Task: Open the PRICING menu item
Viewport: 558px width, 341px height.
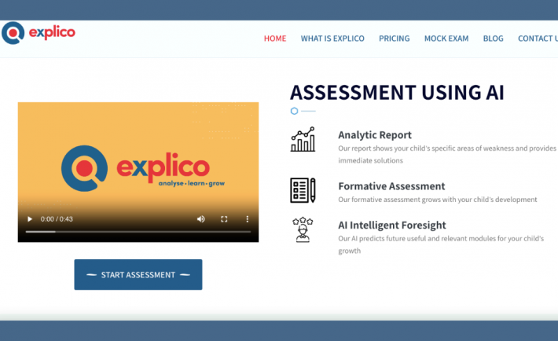Action: (x=395, y=38)
